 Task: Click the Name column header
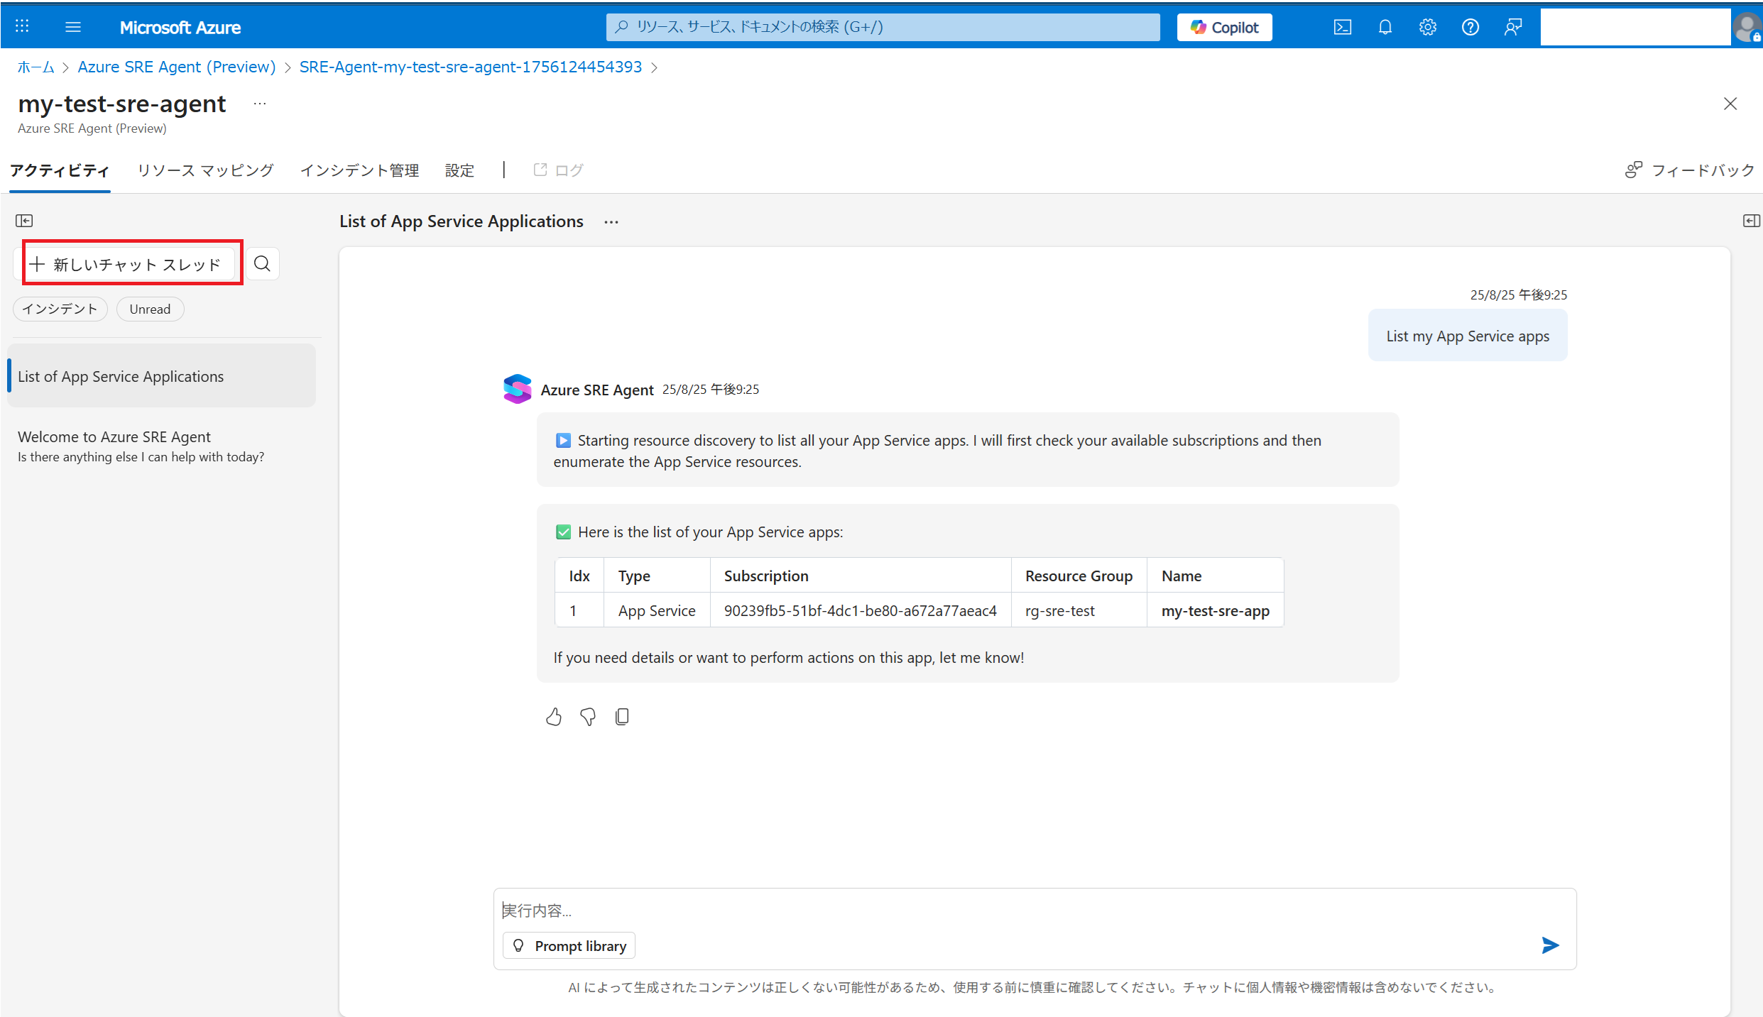[1215, 576]
